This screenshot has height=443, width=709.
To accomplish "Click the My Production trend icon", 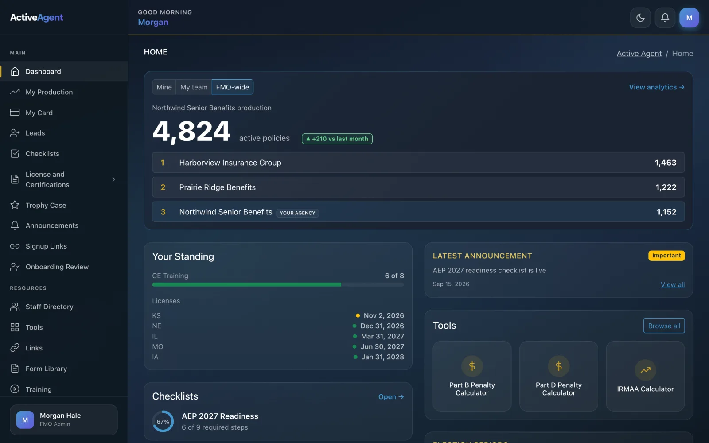I will tap(15, 92).
